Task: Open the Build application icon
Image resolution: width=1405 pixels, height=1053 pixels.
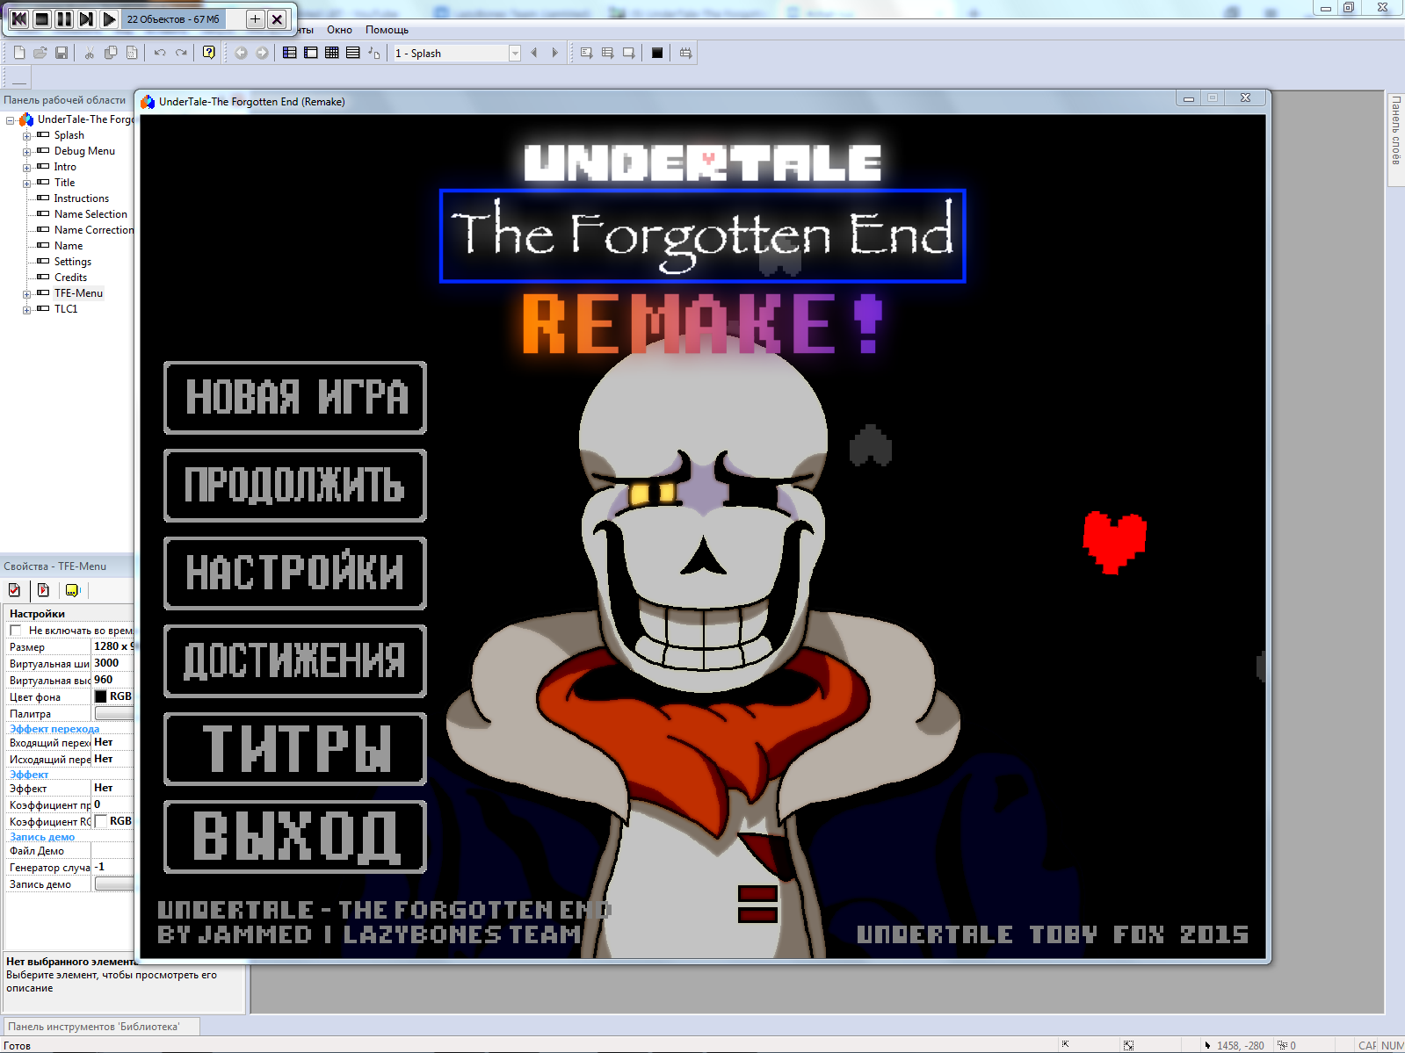Action: (x=685, y=53)
